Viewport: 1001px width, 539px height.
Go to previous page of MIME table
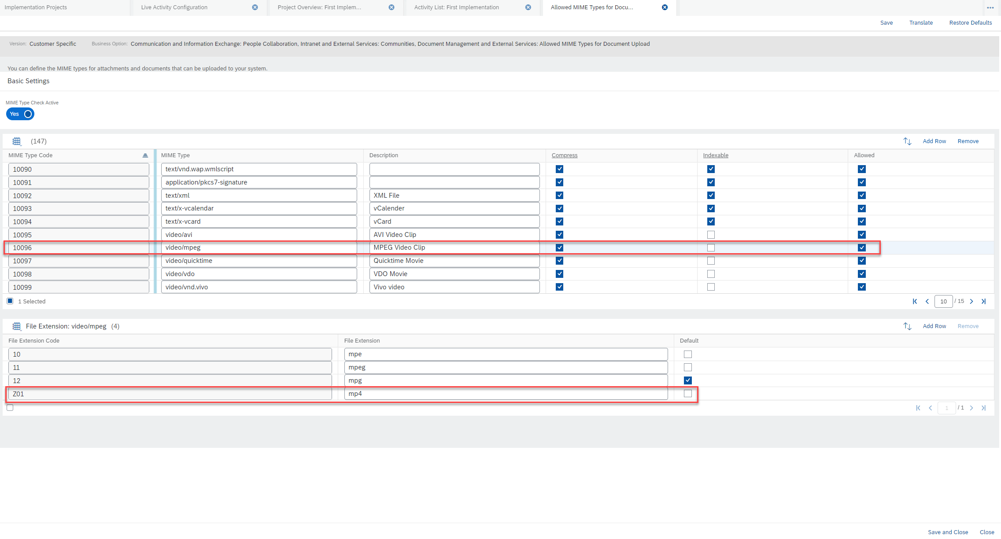(x=927, y=302)
